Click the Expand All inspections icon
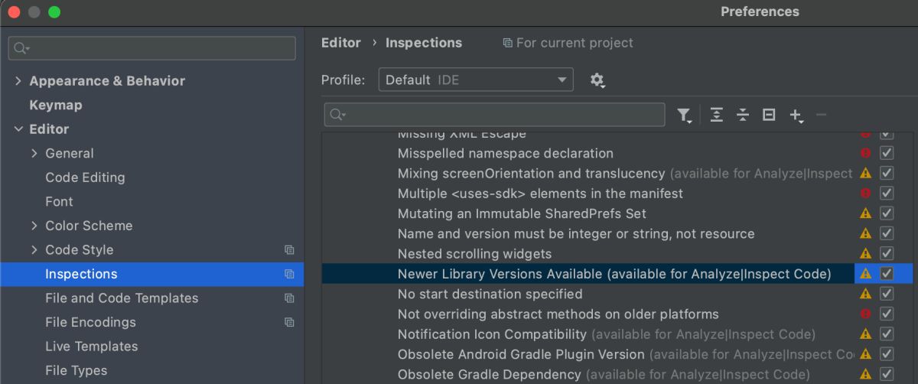Viewport: 918px width, 384px height. (716, 115)
